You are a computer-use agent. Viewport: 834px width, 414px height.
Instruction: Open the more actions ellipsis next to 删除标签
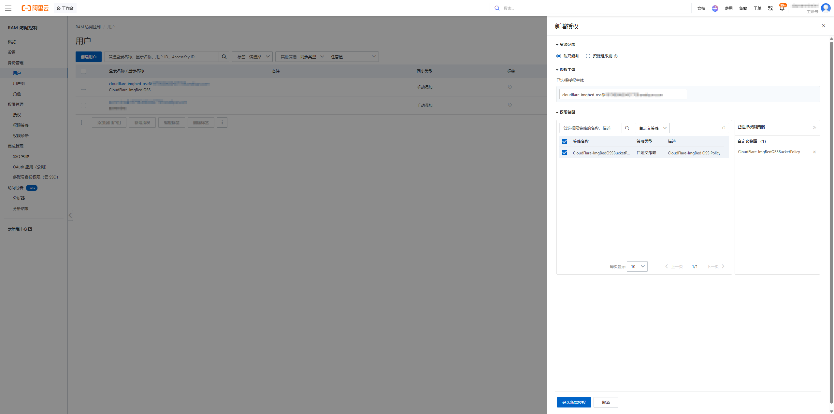click(x=222, y=122)
